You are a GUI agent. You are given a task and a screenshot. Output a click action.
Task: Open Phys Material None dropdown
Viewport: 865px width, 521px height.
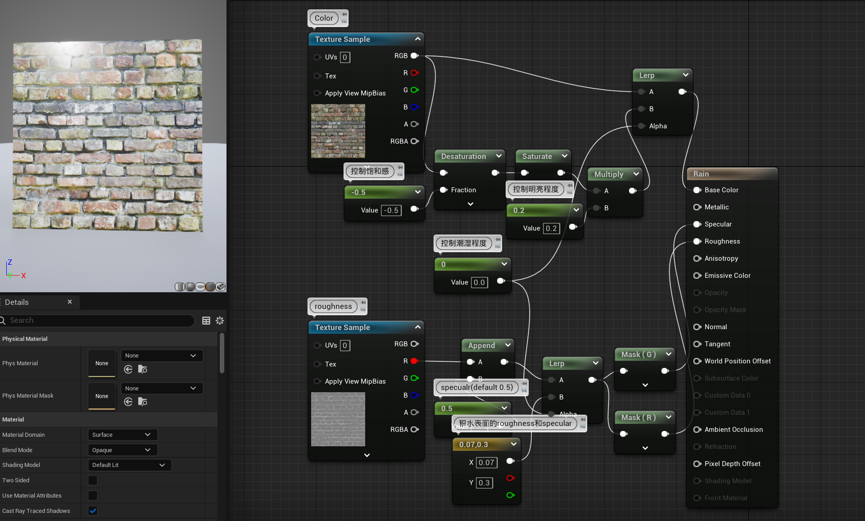(x=162, y=356)
